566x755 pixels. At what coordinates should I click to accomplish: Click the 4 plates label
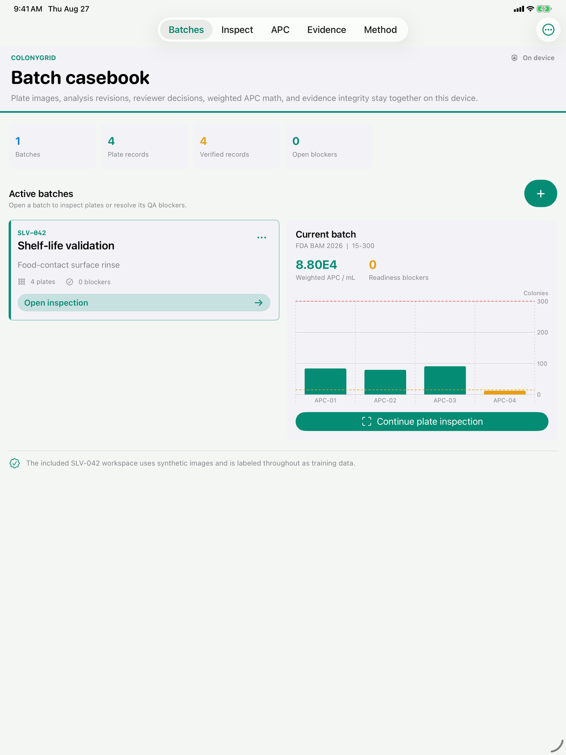(x=43, y=282)
